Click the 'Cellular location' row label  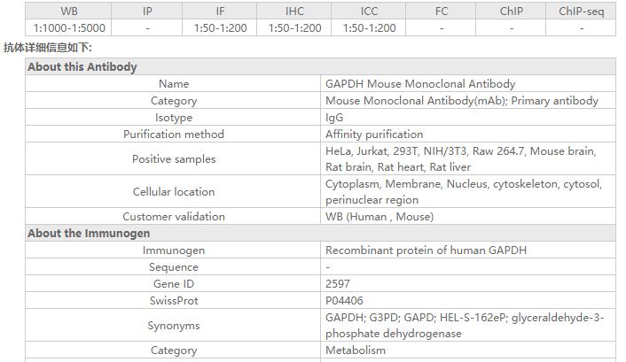coord(174,192)
